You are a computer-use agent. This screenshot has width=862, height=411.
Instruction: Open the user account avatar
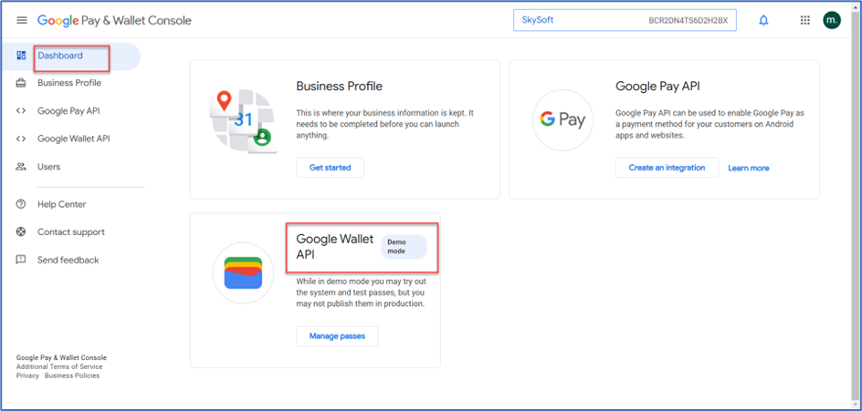point(831,20)
